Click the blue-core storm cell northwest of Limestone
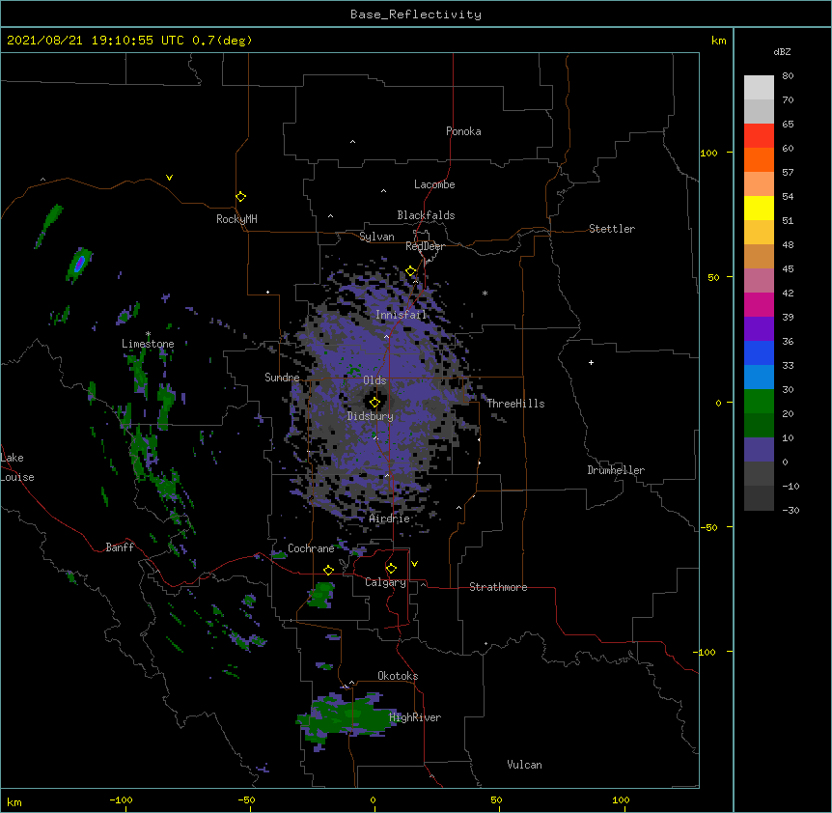832x813 pixels. (79, 265)
